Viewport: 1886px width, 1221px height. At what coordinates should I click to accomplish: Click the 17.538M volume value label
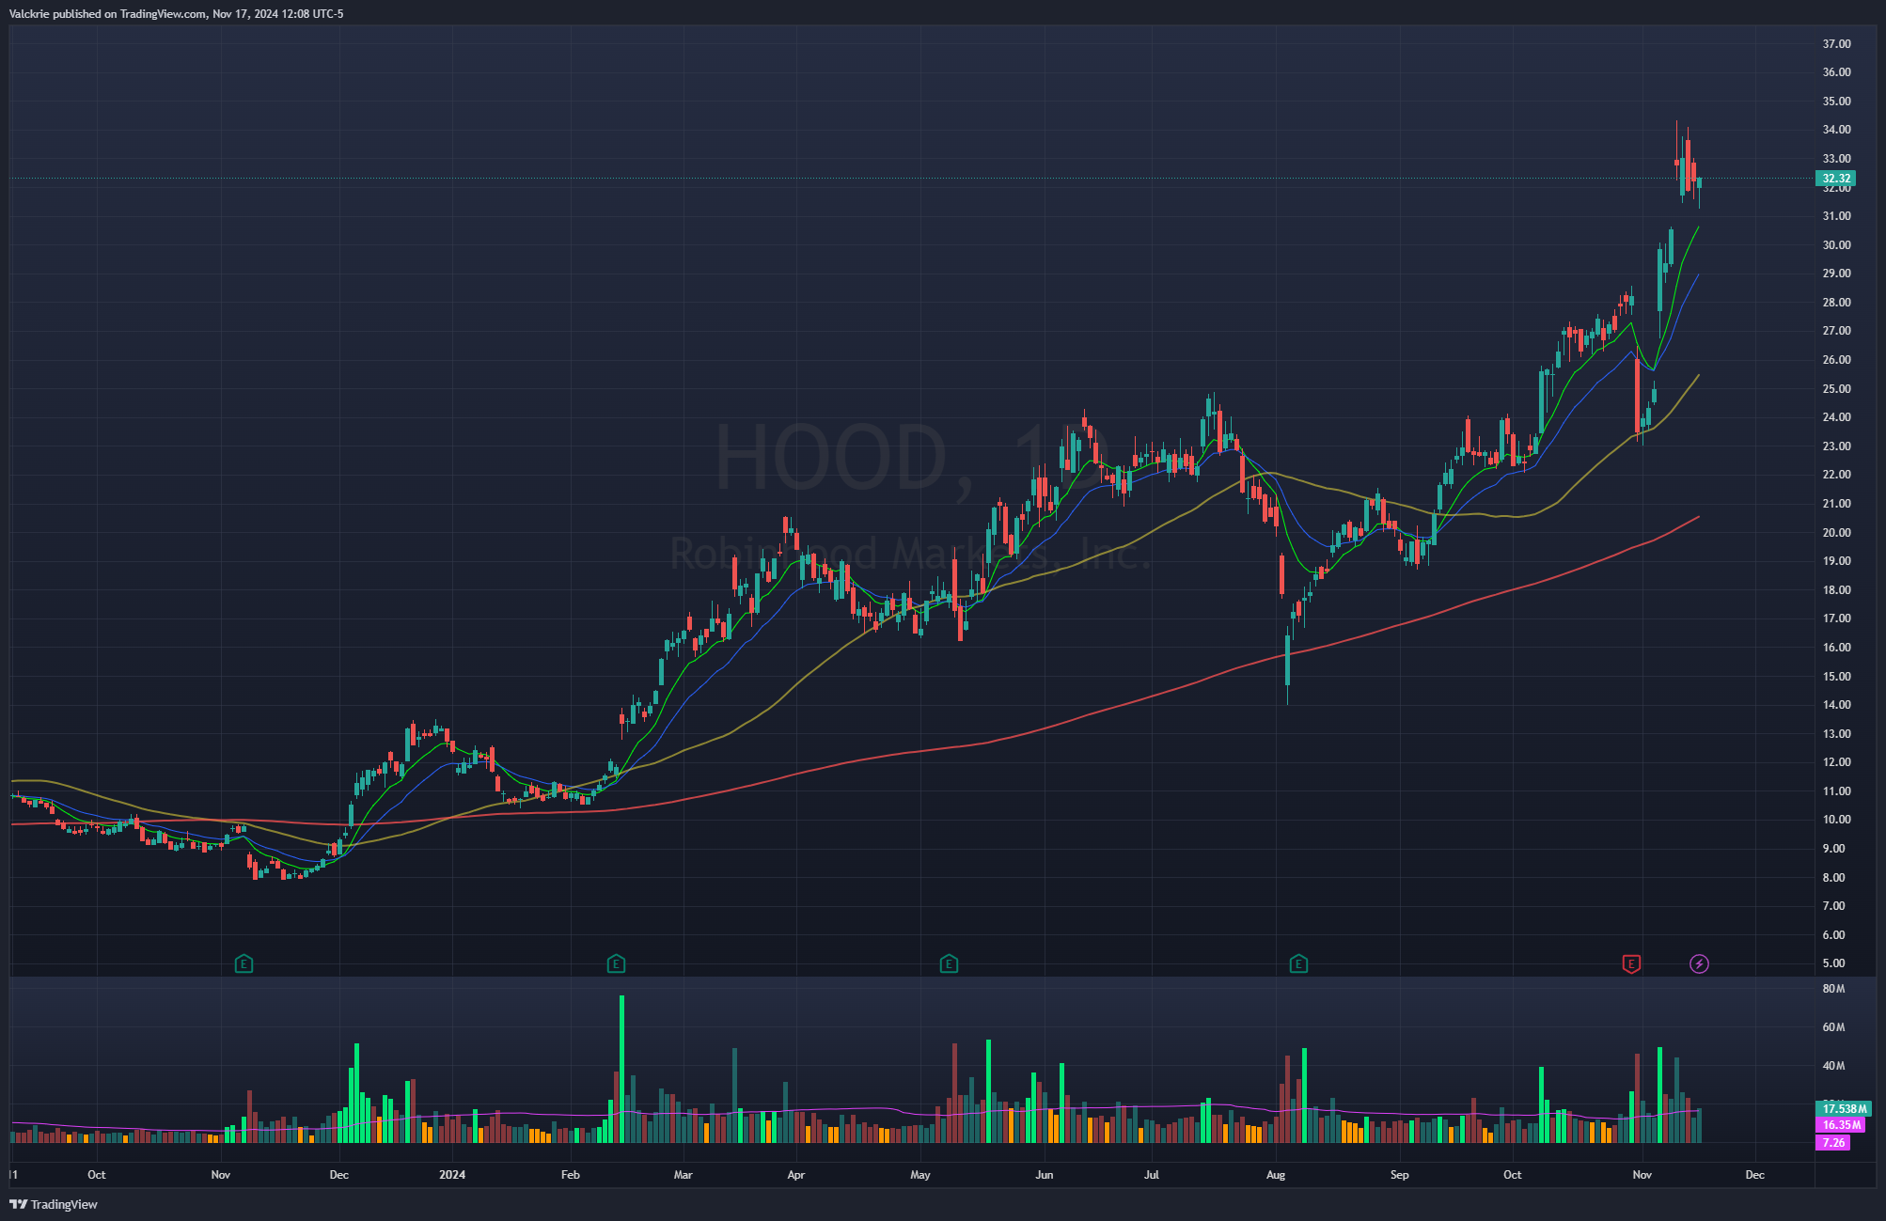[1844, 1109]
